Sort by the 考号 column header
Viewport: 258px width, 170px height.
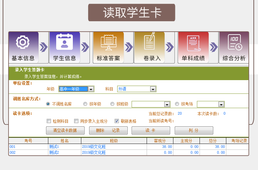(x=28, y=141)
